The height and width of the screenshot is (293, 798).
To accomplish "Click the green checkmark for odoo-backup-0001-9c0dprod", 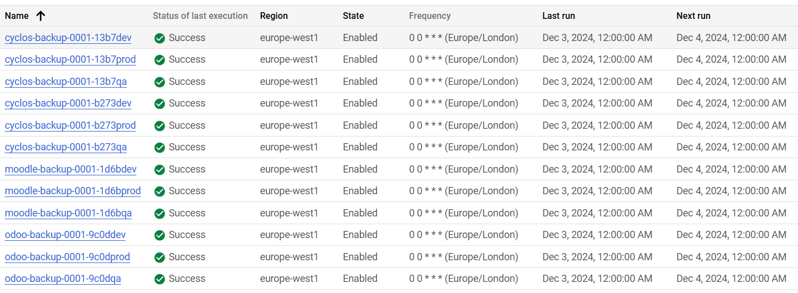I will (160, 257).
